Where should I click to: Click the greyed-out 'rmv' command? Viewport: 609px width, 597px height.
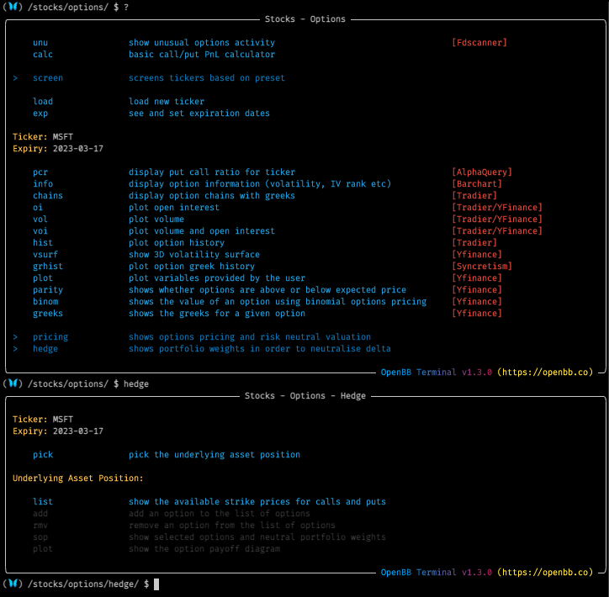[x=40, y=526]
